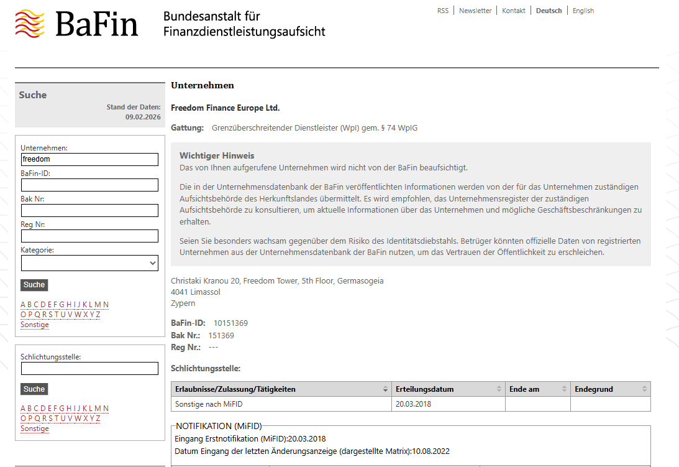Click the Unternehmen field containing "freedom"
679x467 pixels.
(x=89, y=159)
